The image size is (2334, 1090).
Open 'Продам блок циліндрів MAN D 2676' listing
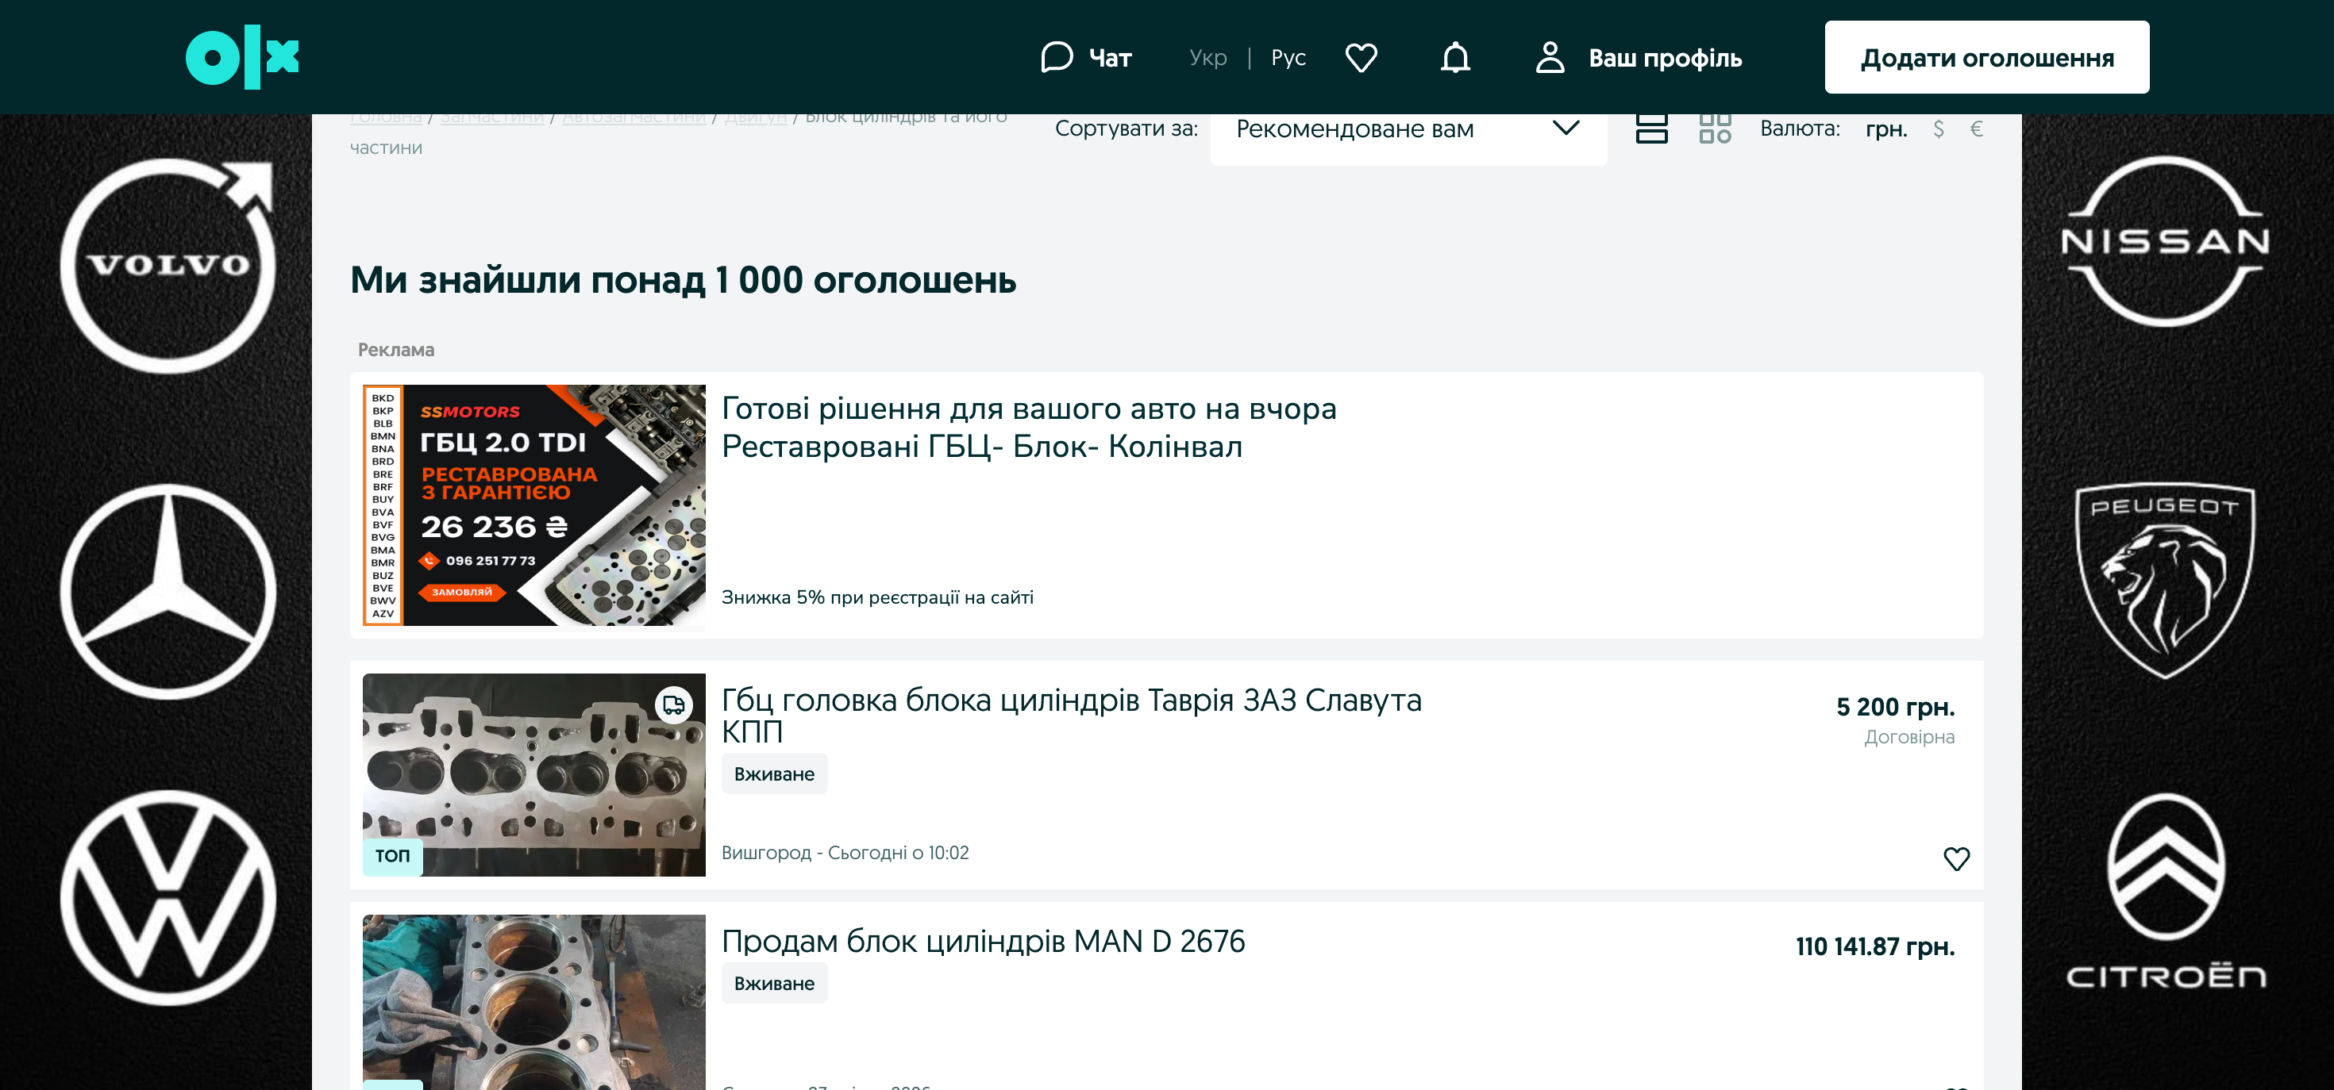(983, 942)
